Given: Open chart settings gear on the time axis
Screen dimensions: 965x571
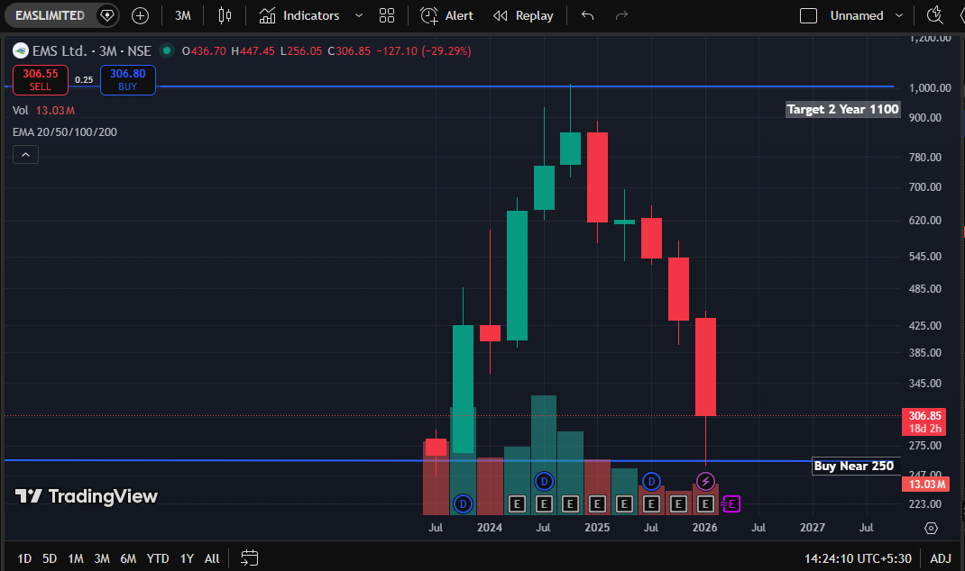Looking at the screenshot, I should pos(931,528).
